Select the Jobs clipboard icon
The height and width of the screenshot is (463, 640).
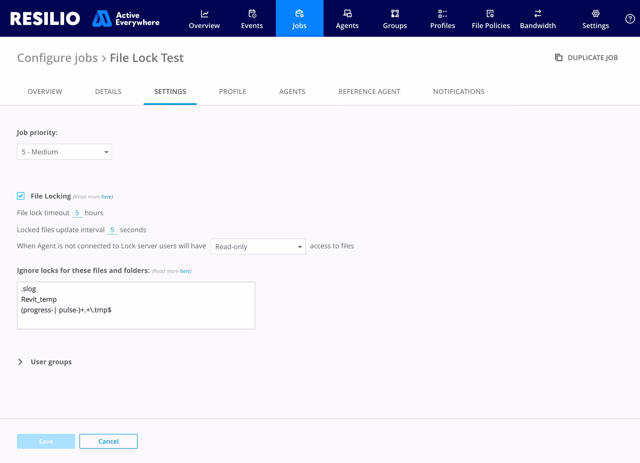click(x=299, y=14)
